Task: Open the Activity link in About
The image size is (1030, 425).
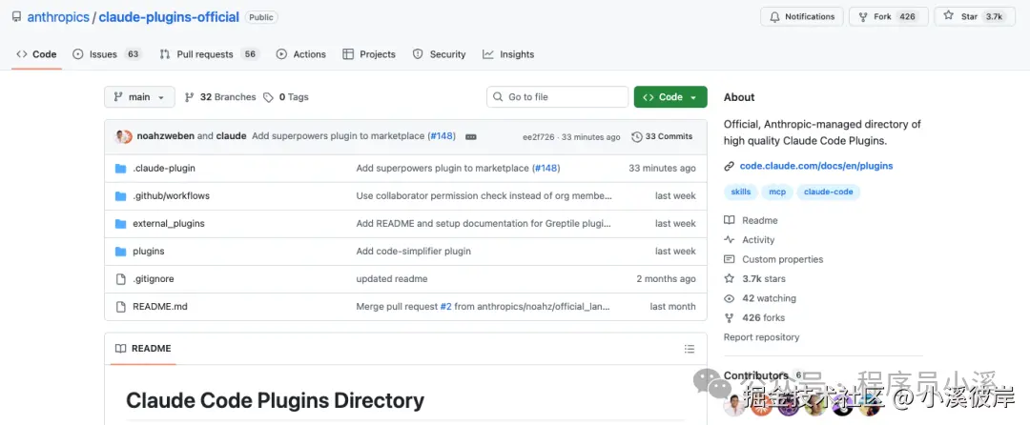Action: click(x=758, y=240)
